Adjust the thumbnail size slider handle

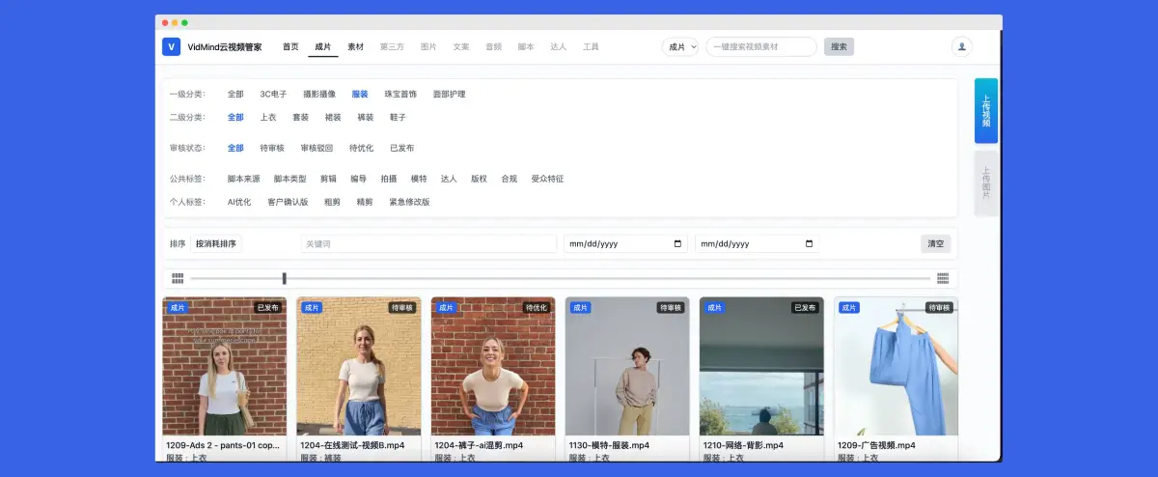(285, 278)
